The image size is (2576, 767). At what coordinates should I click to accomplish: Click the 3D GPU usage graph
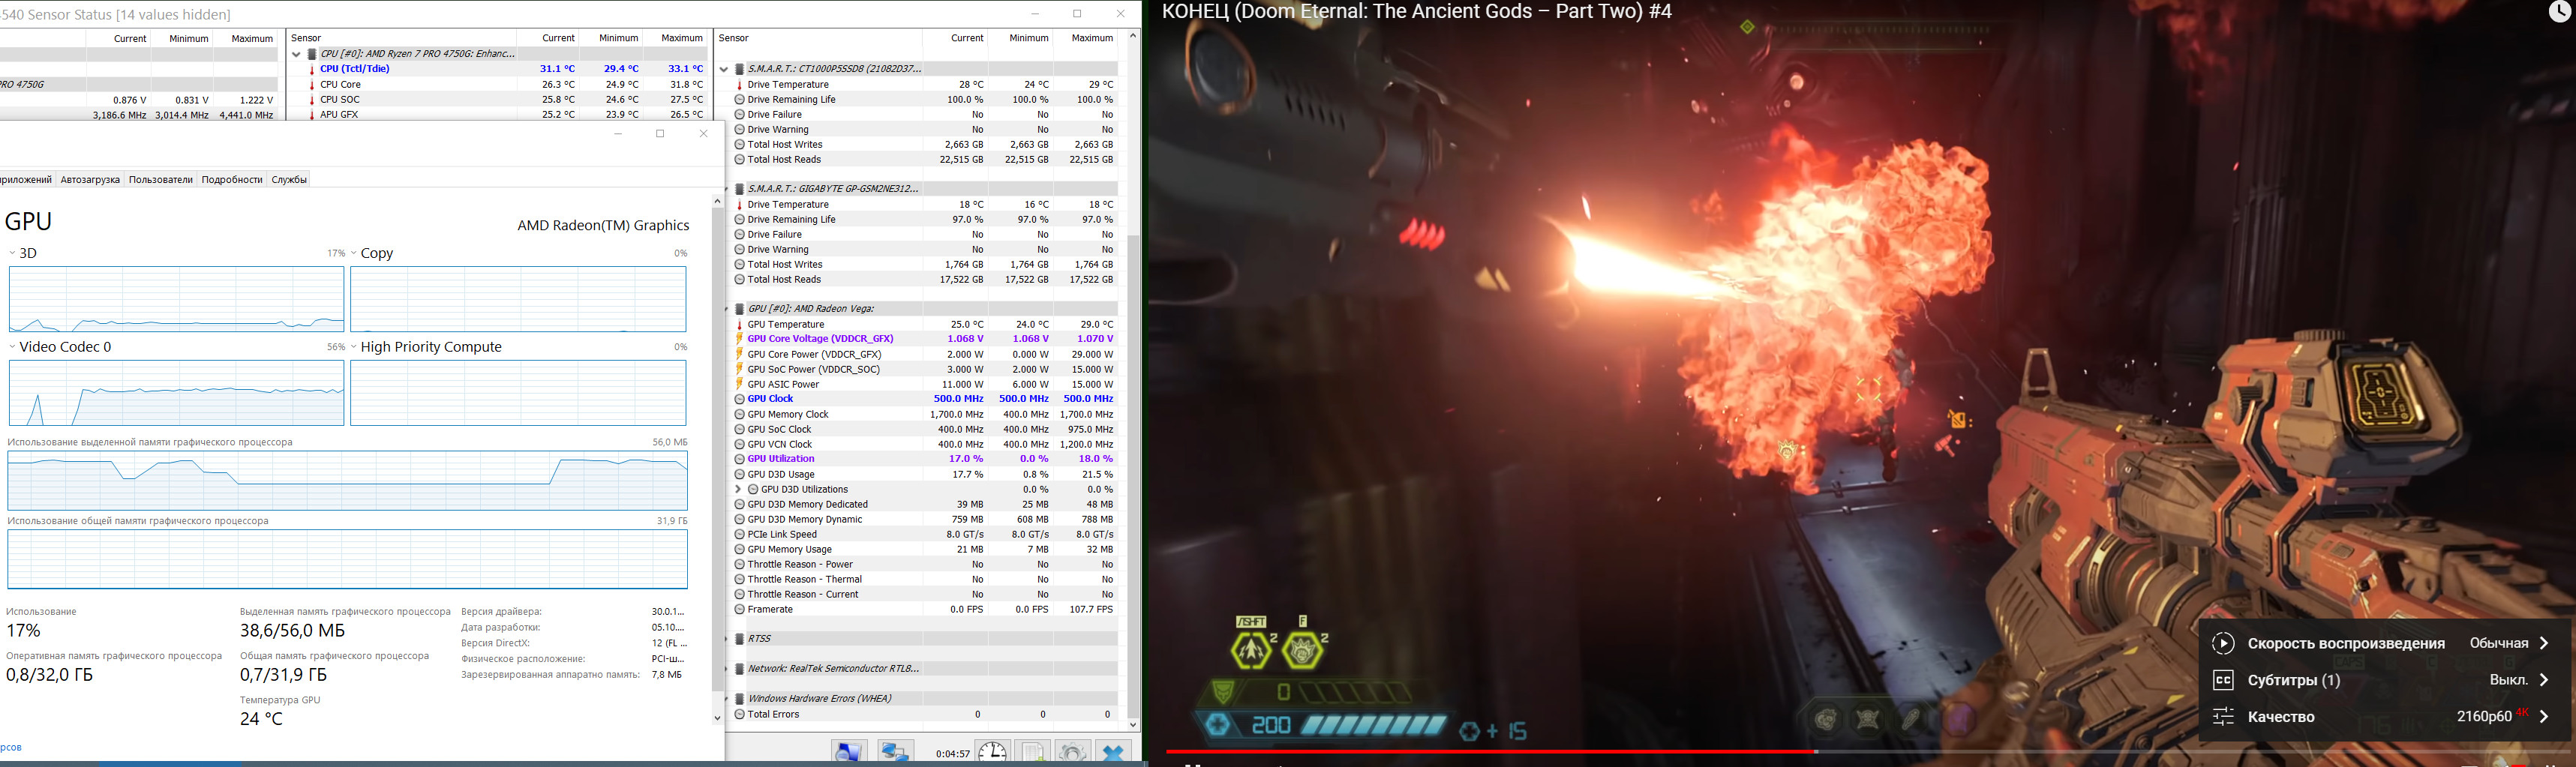point(176,299)
